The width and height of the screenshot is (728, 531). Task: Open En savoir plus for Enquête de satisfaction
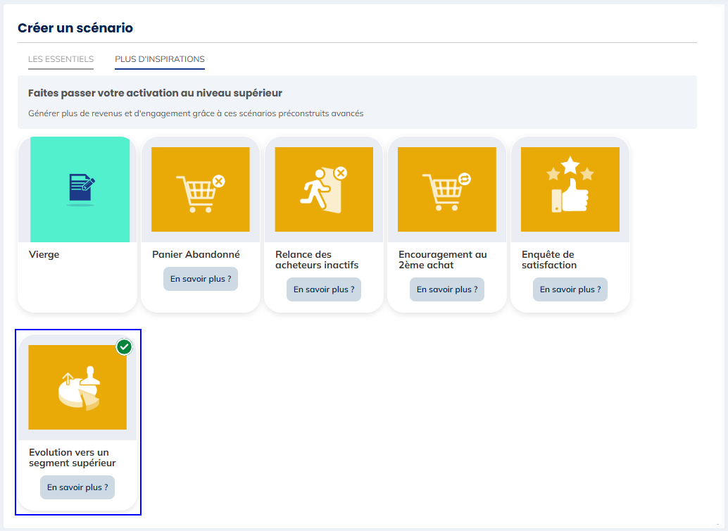tap(570, 289)
